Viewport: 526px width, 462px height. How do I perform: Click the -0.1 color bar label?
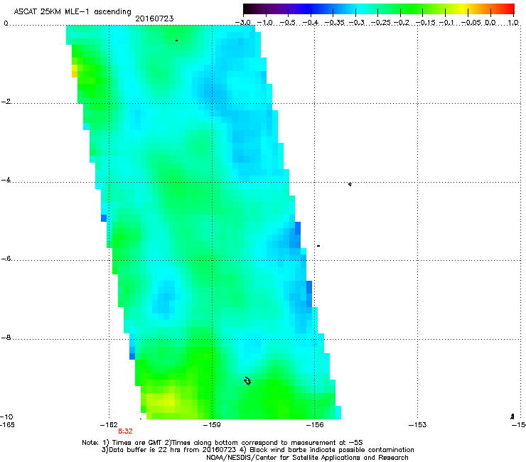[x=446, y=23]
